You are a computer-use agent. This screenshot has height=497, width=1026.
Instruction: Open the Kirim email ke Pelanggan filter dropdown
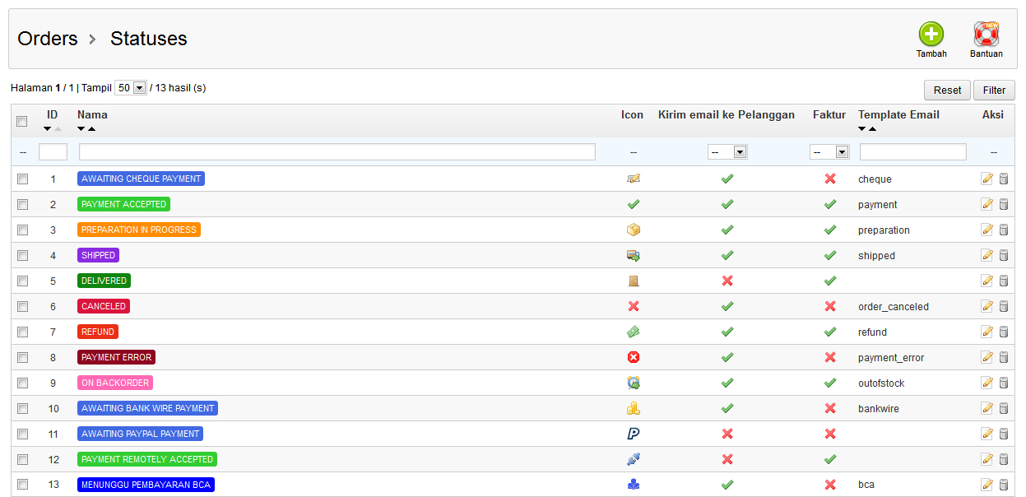point(727,152)
